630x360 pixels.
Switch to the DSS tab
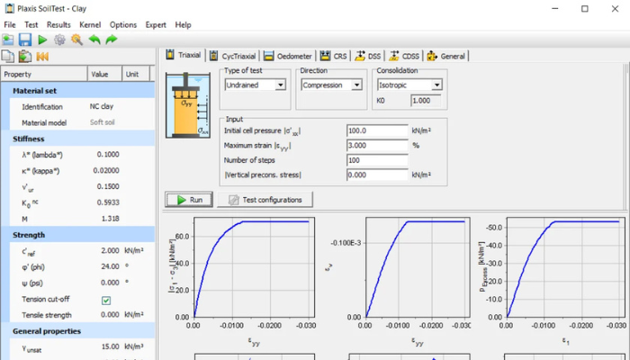click(x=368, y=56)
